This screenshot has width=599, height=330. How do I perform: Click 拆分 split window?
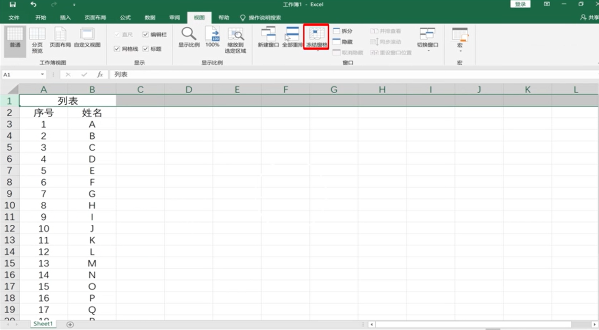(x=343, y=31)
